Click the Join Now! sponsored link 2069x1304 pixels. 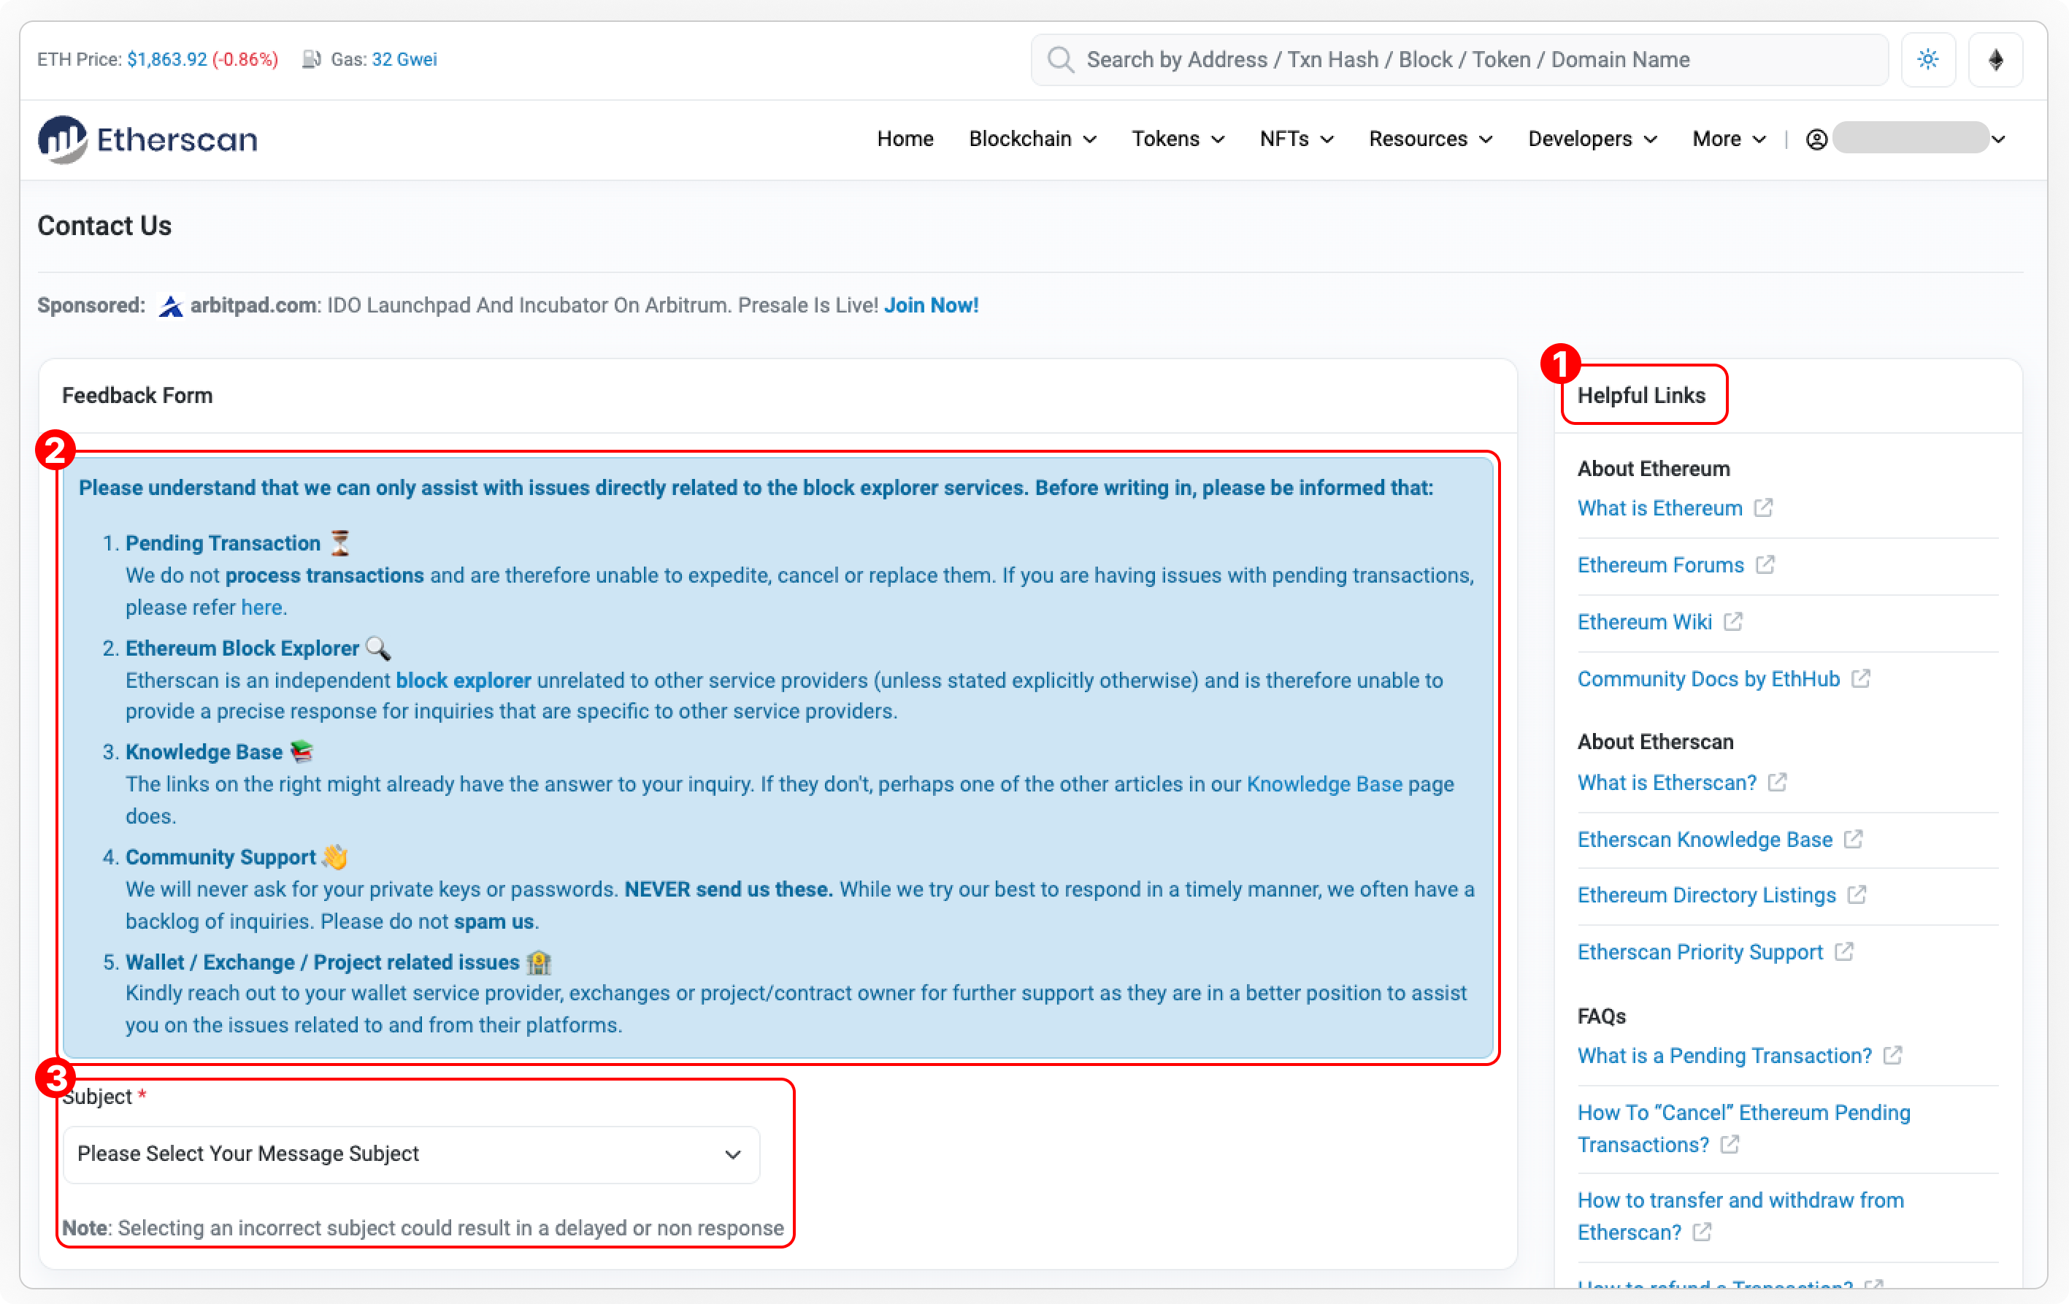931,305
